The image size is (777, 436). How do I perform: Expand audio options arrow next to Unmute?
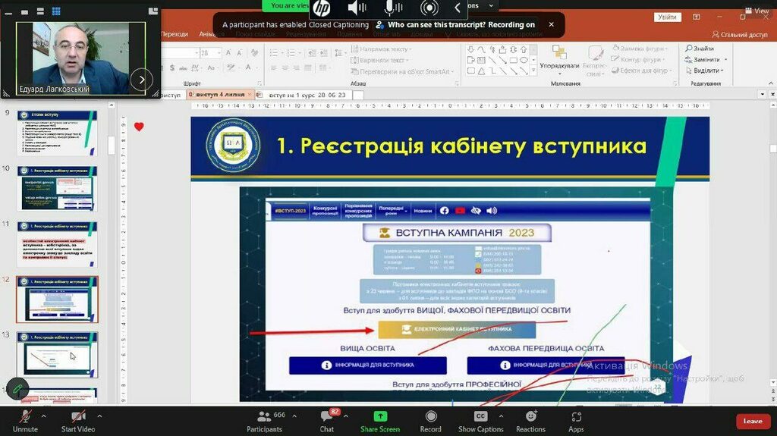click(x=43, y=416)
